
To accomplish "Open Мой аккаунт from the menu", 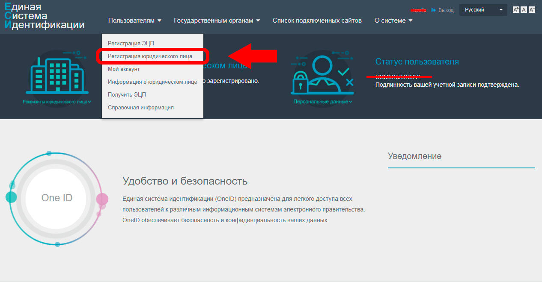I will point(124,69).
